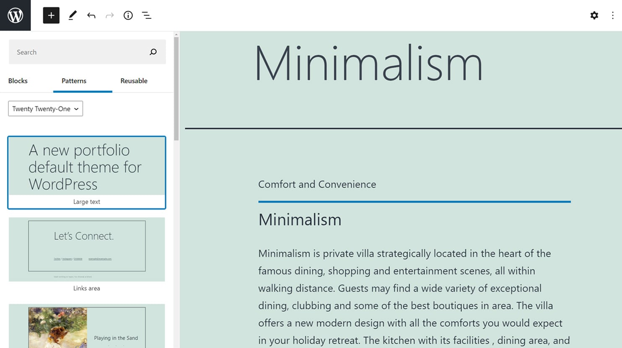
Task: Insert the Links area pattern
Action: click(87, 250)
